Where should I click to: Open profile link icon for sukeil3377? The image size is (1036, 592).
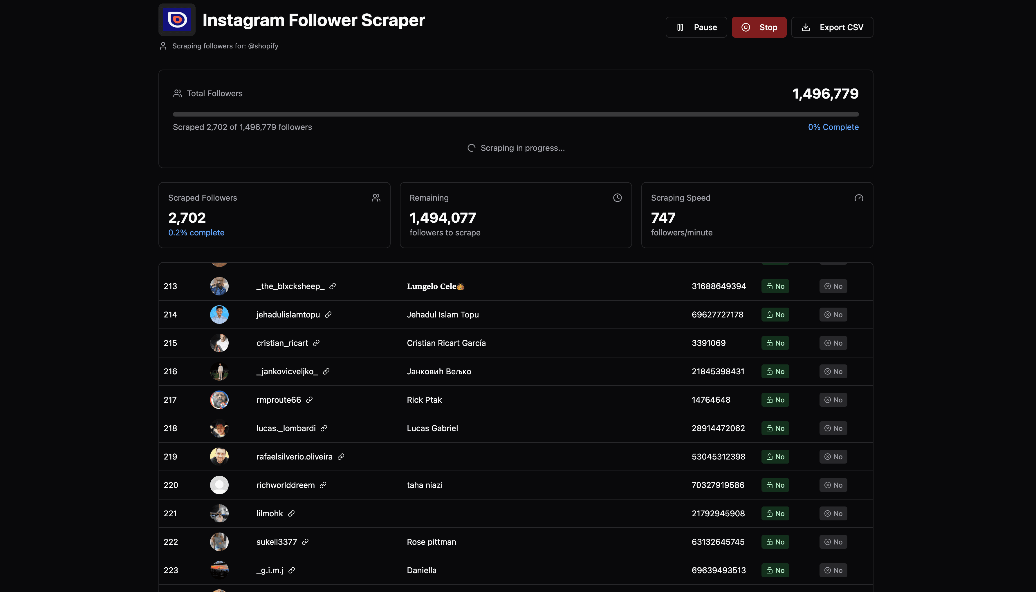[305, 542]
